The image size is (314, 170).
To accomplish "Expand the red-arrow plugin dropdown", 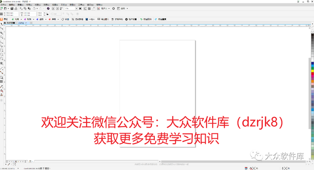I will click(58, 19).
